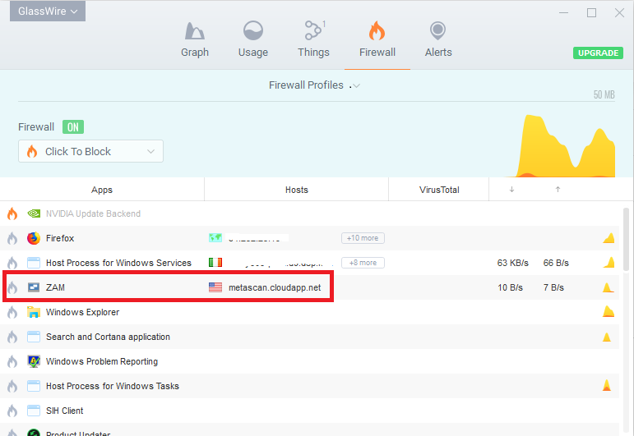Block Windows Explorer flame icon
Image resolution: width=634 pixels, height=436 pixels.
(12, 312)
